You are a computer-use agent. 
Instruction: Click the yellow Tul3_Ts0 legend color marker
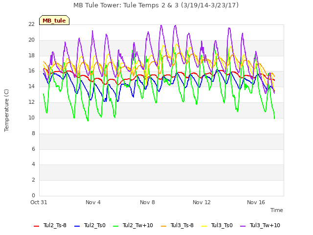coord(204,226)
